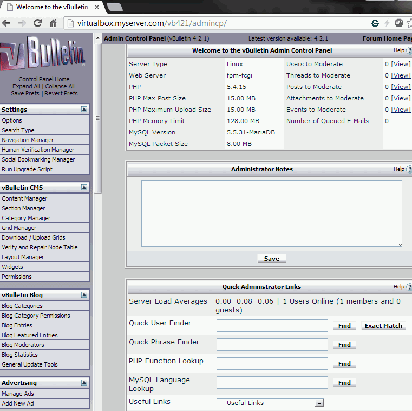The image size is (412, 411).
Task: Open Control Panel Home link
Action: coord(44,79)
